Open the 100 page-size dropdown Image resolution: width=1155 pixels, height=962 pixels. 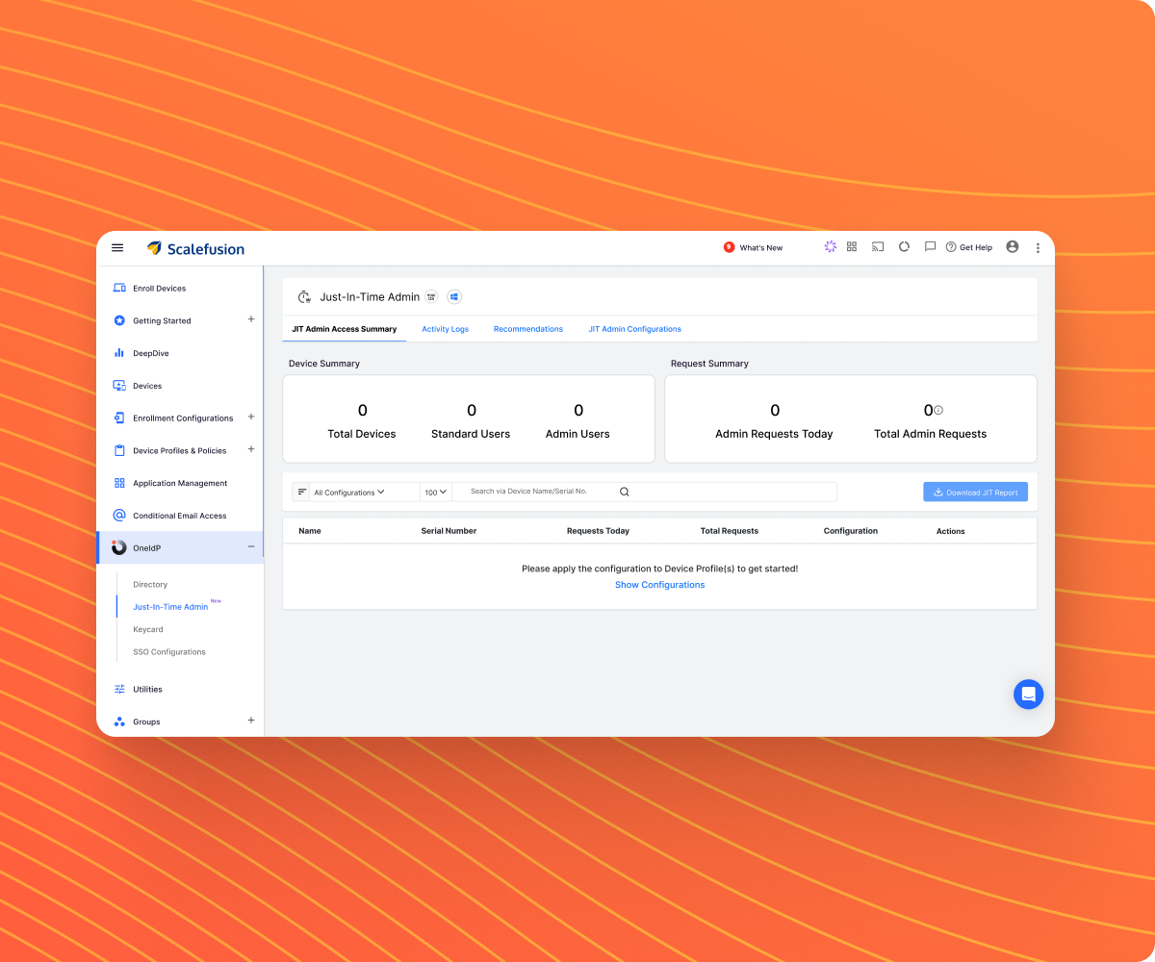[x=435, y=492]
